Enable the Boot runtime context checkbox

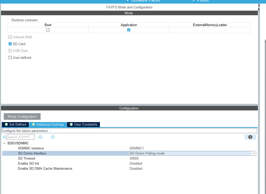(48, 30)
